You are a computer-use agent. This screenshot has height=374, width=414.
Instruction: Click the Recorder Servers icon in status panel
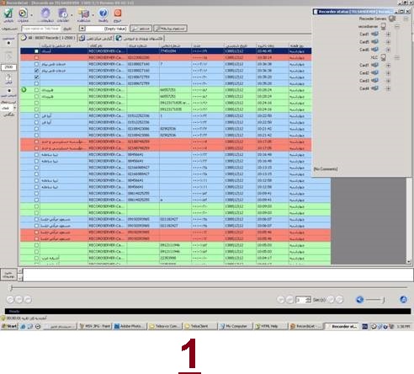392,19
